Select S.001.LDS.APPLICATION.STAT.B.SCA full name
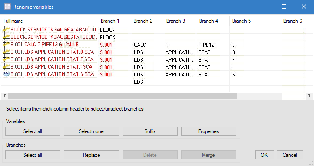This screenshot has width=314, height=166. pyautogui.click(x=52, y=52)
